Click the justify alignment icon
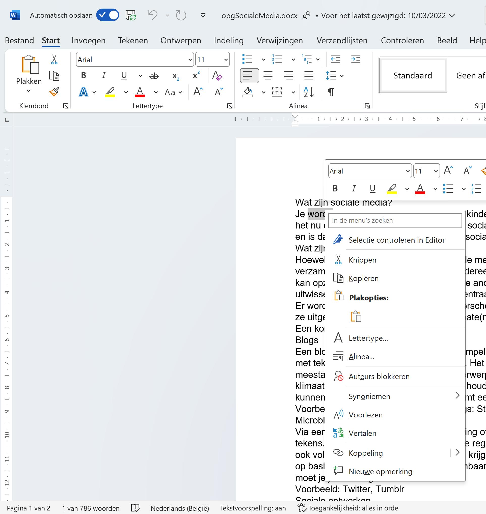The width and height of the screenshot is (486, 514). [x=309, y=76]
